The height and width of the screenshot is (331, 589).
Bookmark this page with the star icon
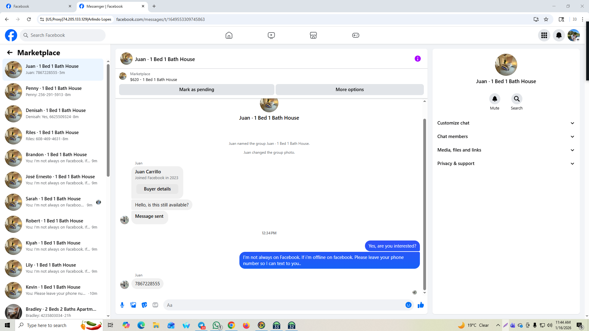546,19
